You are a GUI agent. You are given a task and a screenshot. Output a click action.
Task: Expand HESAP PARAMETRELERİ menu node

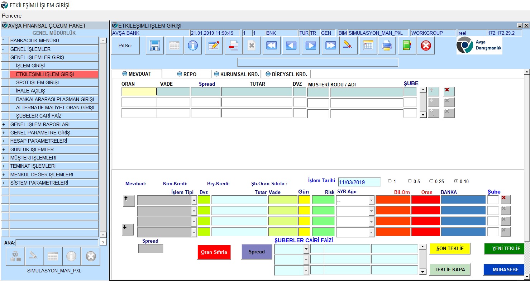click(x=4, y=141)
